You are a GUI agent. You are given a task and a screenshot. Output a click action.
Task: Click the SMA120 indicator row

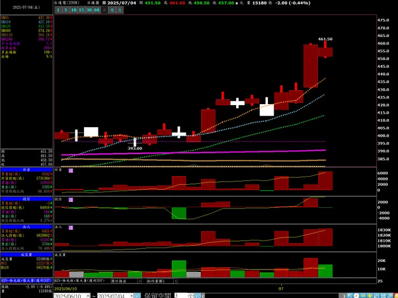click(26, 35)
